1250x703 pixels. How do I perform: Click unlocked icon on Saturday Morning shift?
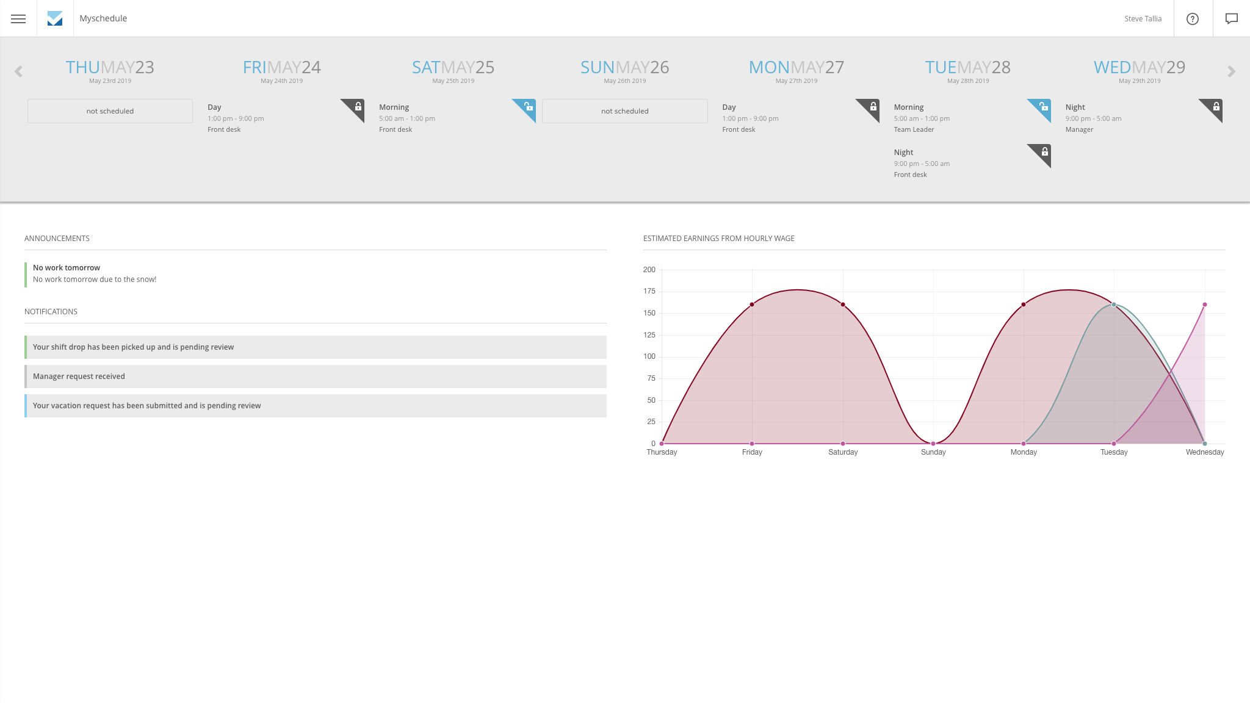tap(529, 107)
